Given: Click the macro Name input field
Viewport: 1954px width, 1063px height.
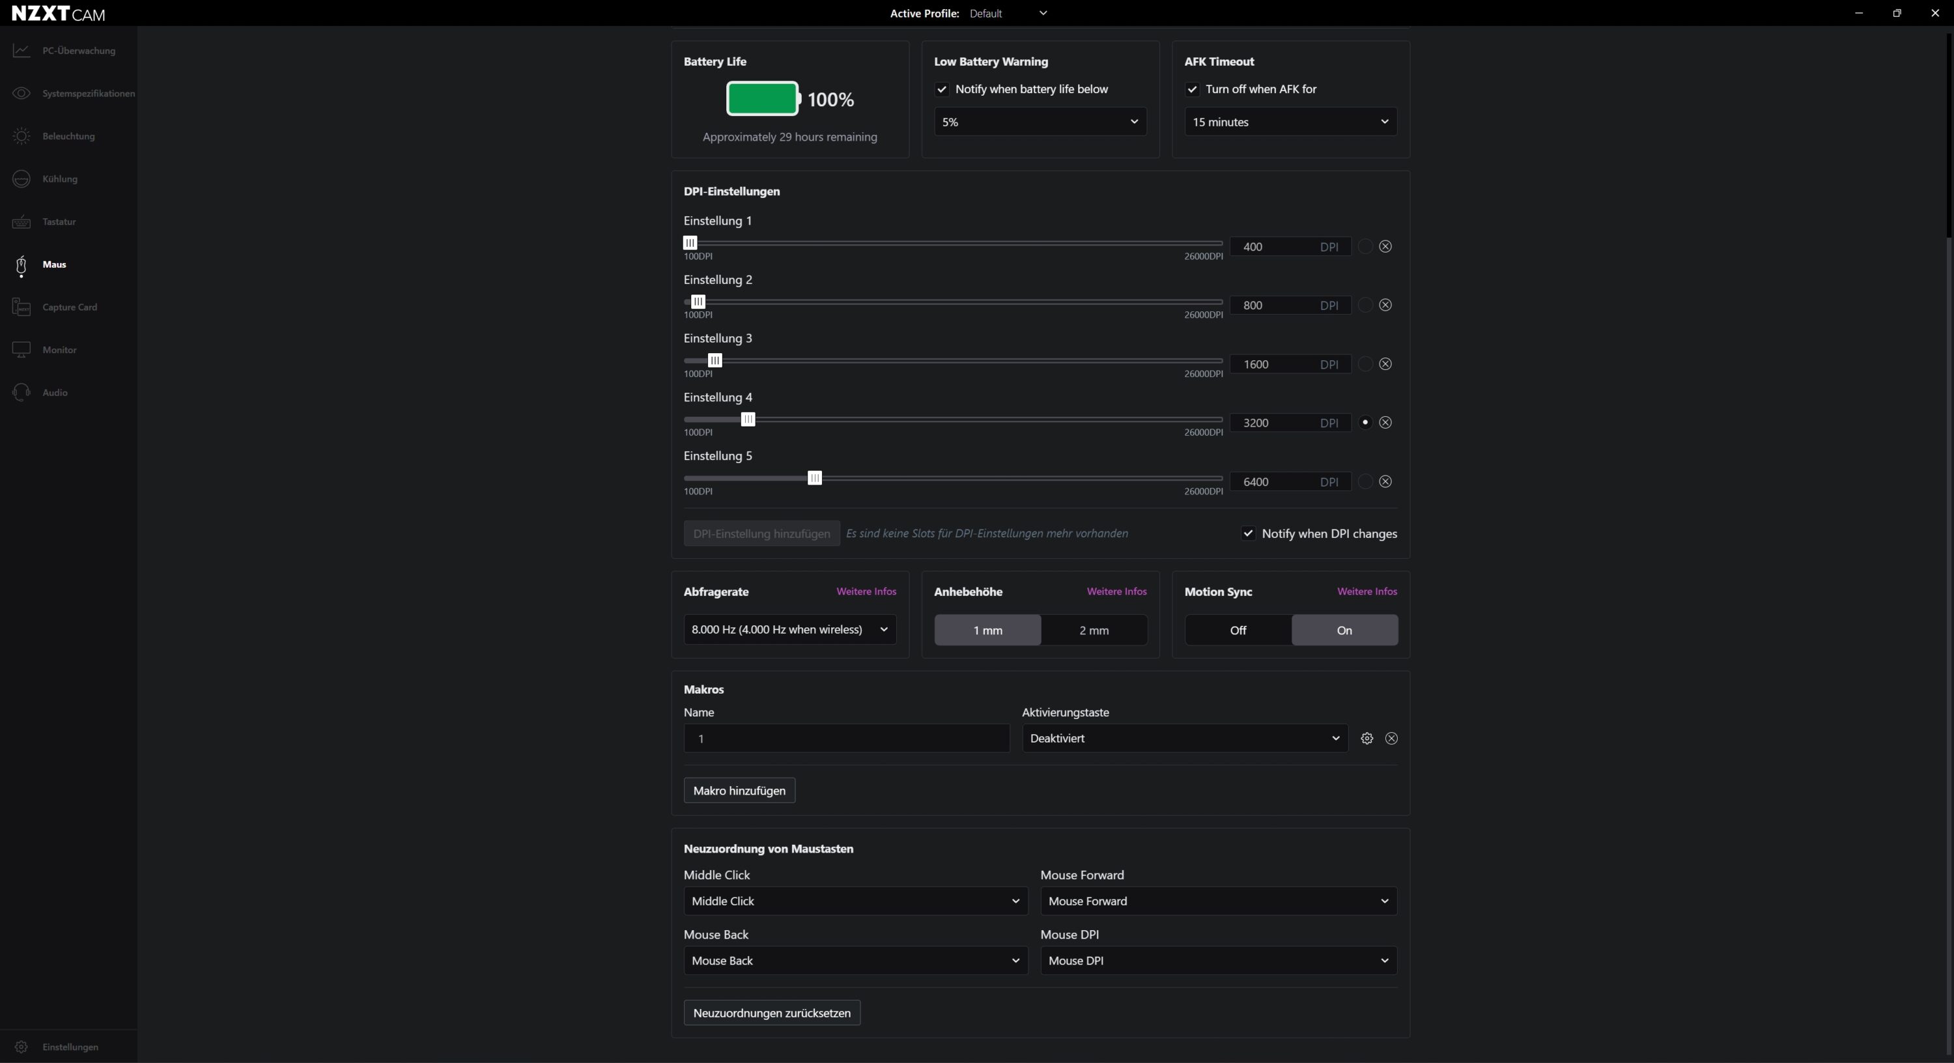Looking at the screenshot, I should click(x=846, y=738).
